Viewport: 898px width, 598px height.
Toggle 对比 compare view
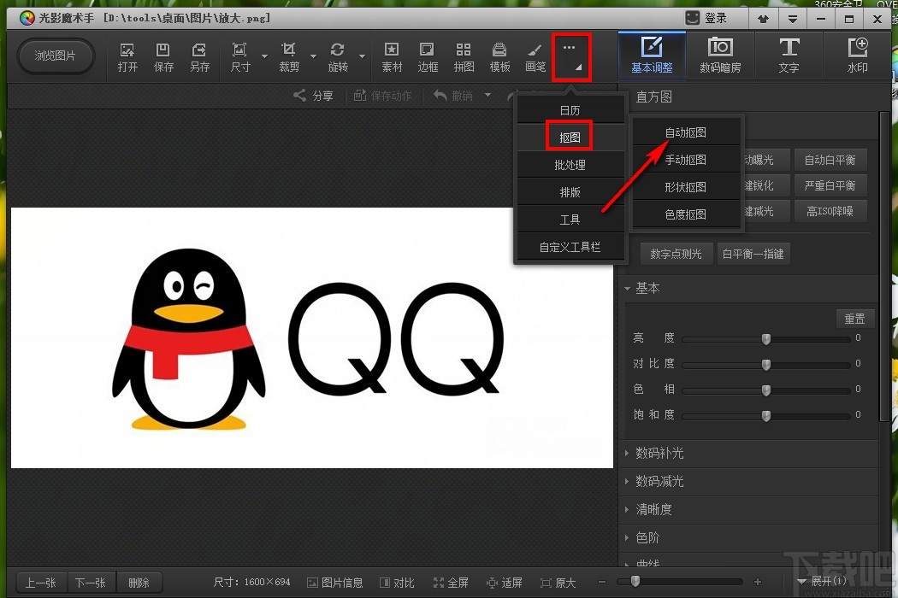point(397,583)
